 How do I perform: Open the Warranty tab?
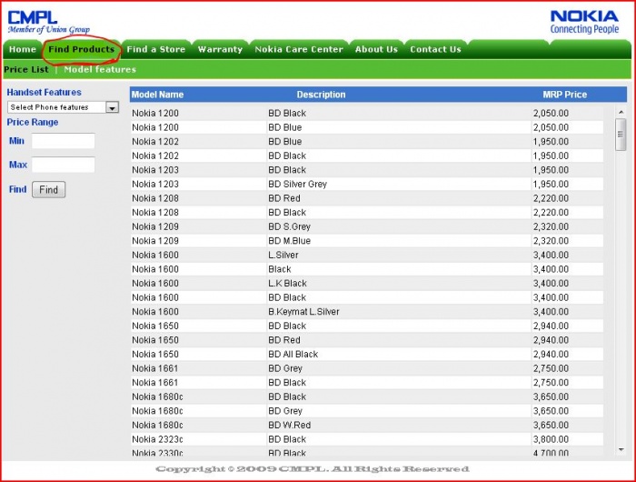coord(220,49)
